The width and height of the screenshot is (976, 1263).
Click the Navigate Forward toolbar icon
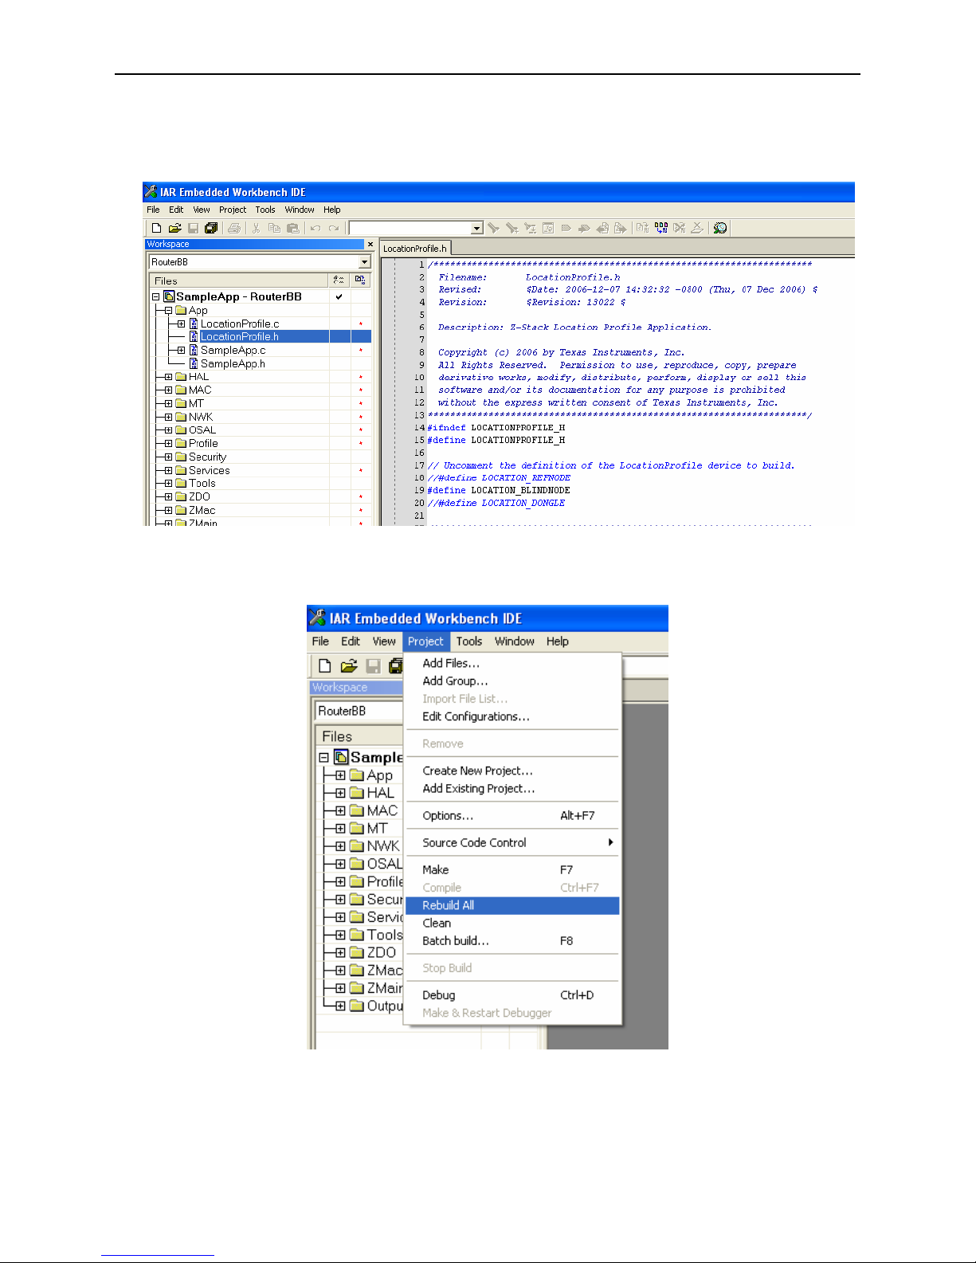[x=620, y=228]
